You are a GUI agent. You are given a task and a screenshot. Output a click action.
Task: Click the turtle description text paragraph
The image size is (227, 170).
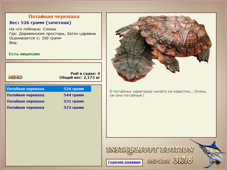[158, 93]
